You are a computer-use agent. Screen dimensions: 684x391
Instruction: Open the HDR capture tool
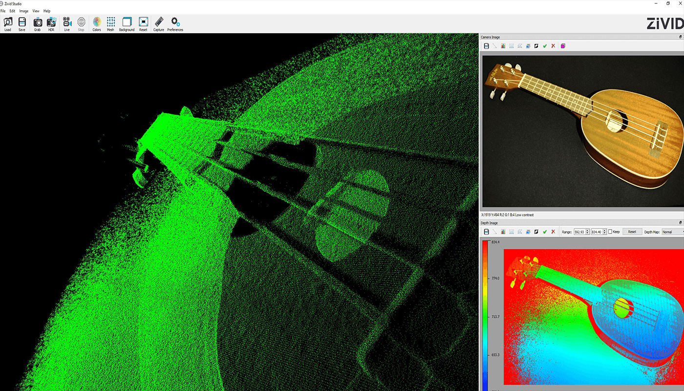coord(51,23)
